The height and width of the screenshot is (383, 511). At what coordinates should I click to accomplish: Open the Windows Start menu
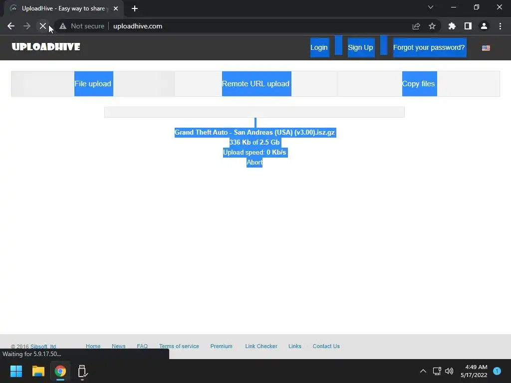coord(16,371)
